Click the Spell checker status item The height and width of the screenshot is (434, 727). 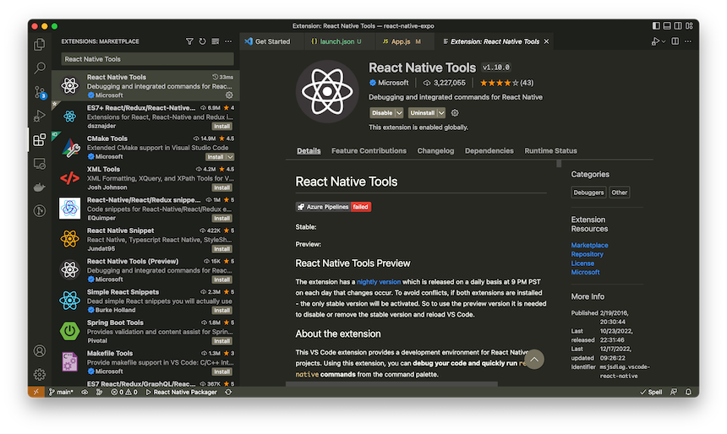click(x=651, y=392)
